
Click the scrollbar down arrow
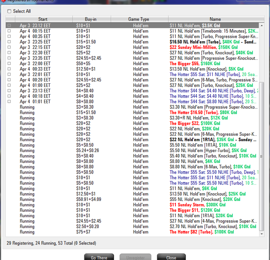tap(262, 234)
